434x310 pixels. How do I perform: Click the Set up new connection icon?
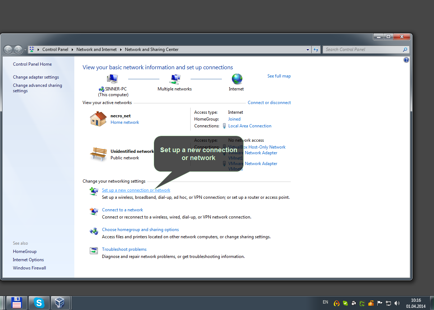click(x=94, y=192)
